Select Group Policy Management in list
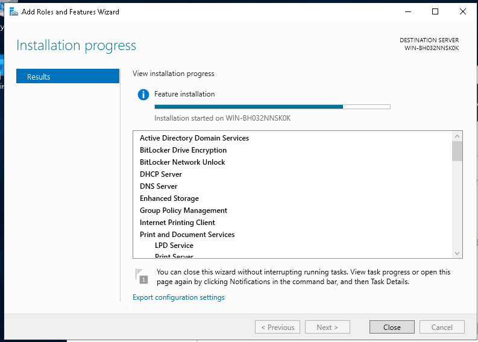Image resolution: width=478 pixels, height=342 pixels. (183, 211)
